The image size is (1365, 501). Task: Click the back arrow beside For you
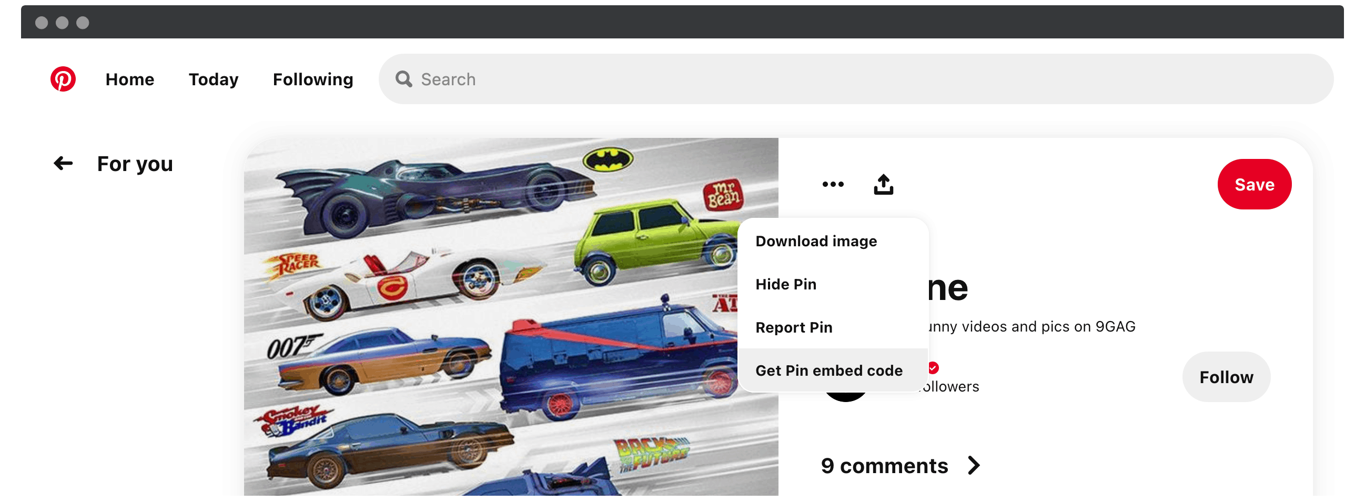(63, 163)
